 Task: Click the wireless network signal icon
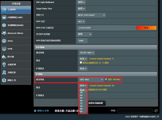click(4, 10)
